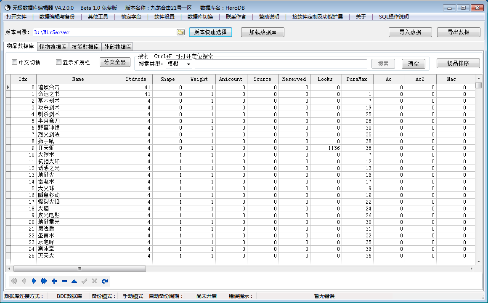Go to first record navigator icon
The width and height of the screenshot is (488, 303).
coord(14,281)
